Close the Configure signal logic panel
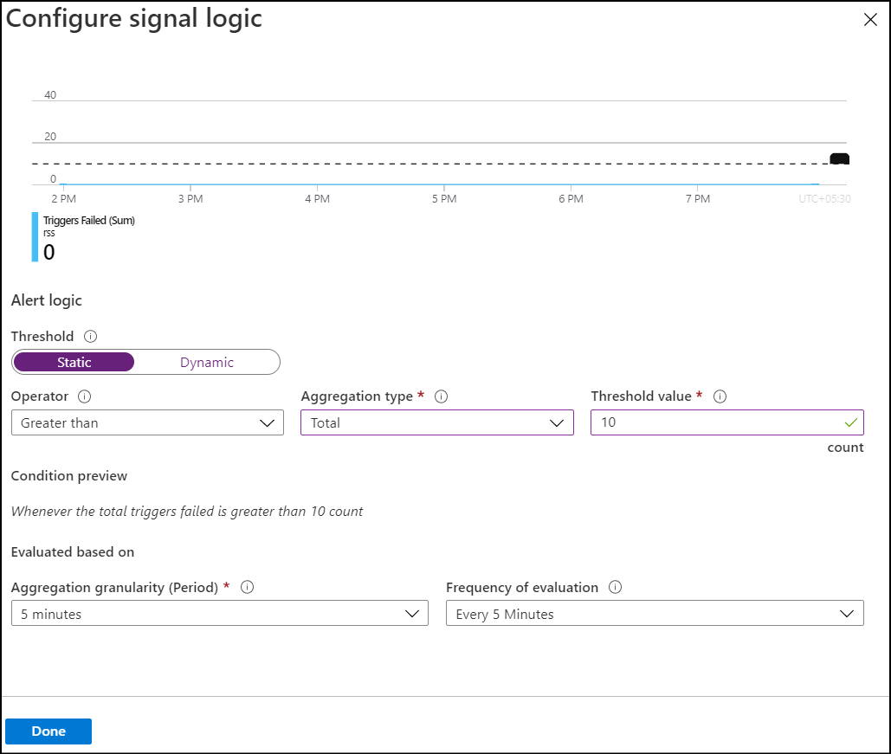The width and height of the screenshot is (891, 754). [870, 20]
